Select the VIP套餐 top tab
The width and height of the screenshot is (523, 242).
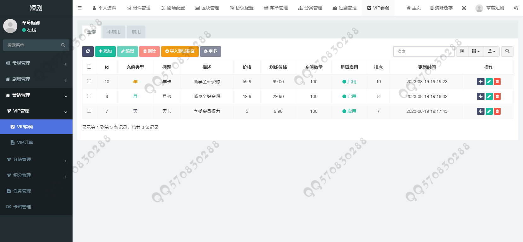[x=378, y=8]
